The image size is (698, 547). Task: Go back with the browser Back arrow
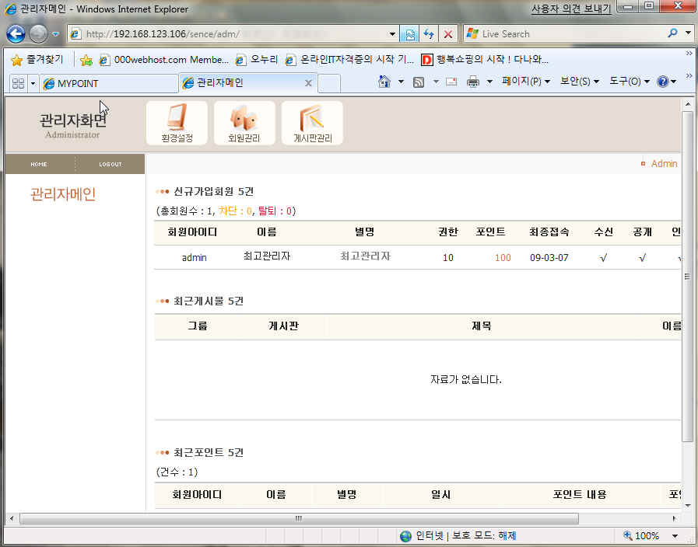(x=16, y=33)
